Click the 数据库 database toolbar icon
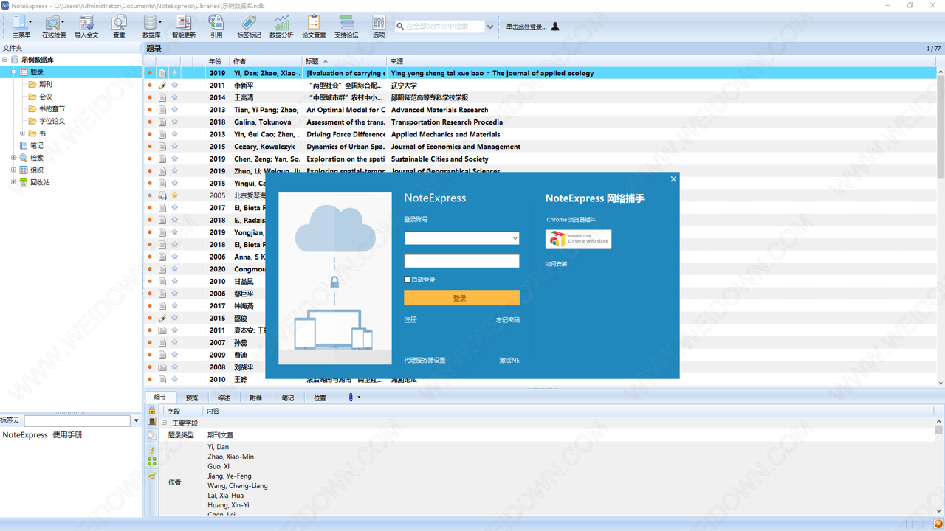 (151, 26)
